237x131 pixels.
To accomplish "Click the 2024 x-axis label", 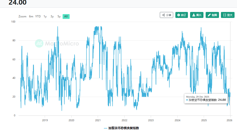I will coord(177,120).
